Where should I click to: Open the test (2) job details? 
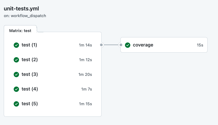click(x=29, y=60)
